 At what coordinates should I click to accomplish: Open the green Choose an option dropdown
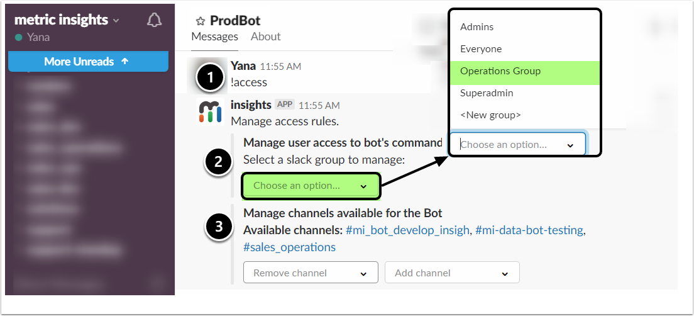pos(311,186)
